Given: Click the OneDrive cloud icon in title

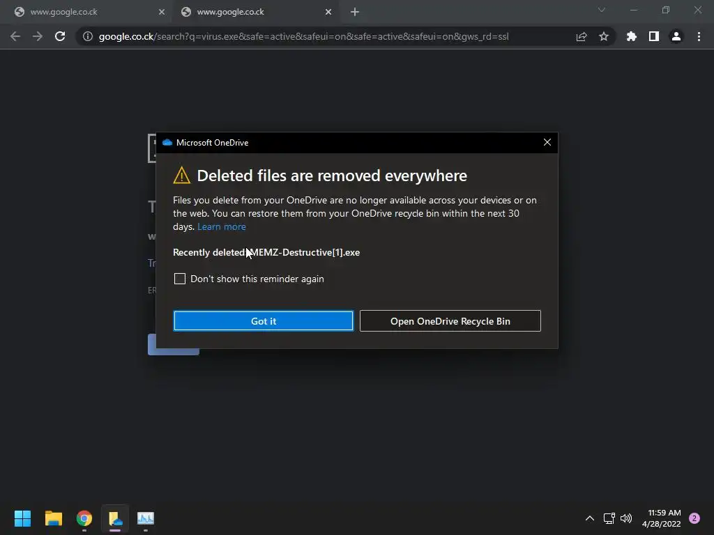Looking at the screenshot, I should coord(167,142).
